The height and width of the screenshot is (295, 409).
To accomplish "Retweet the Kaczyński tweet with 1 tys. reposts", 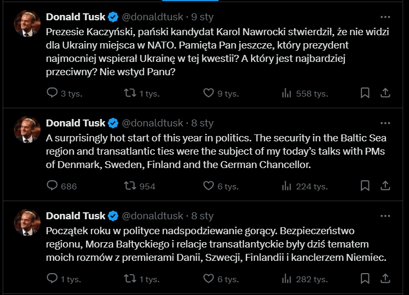I will coord(130,93).
